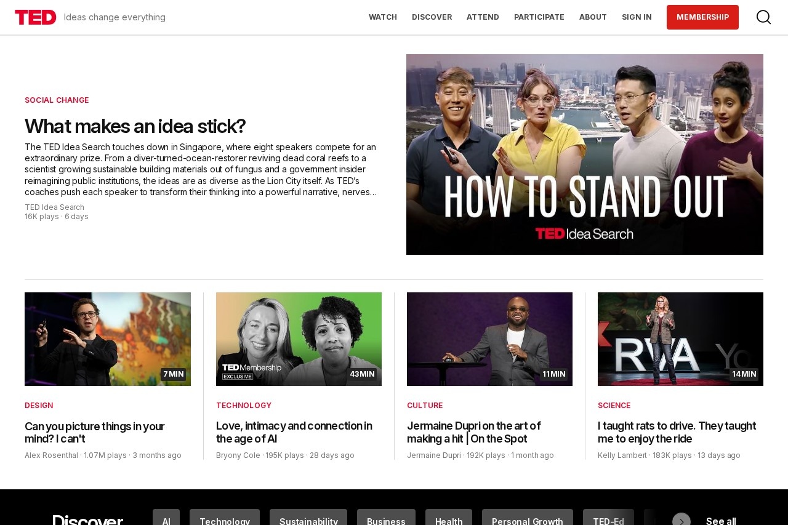
Task: Open the TED Membership exclusive 43 min thumbnail
Action: (299, 339)
